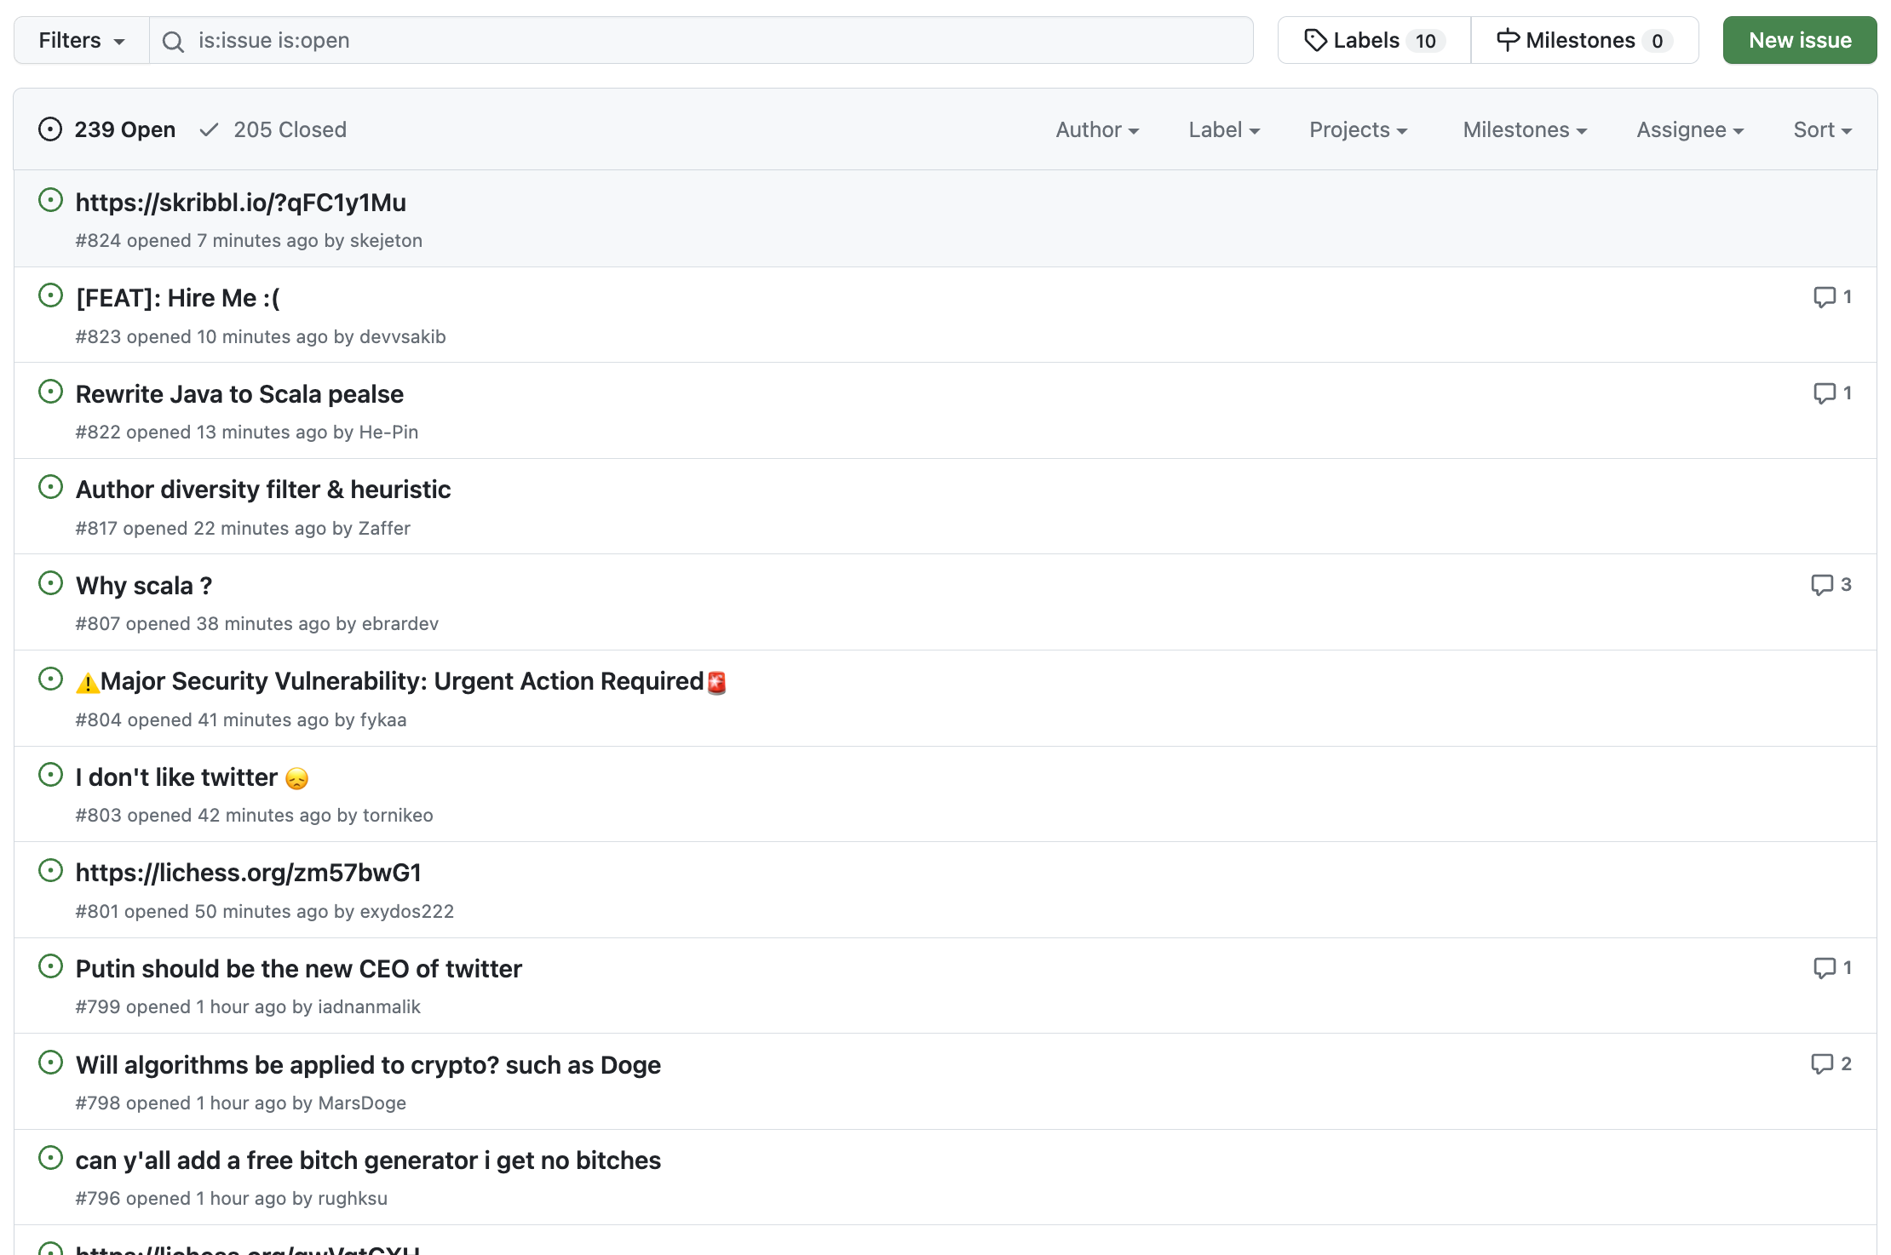Click the search magnifier icon in the filter bar

[x=173, y=41]
